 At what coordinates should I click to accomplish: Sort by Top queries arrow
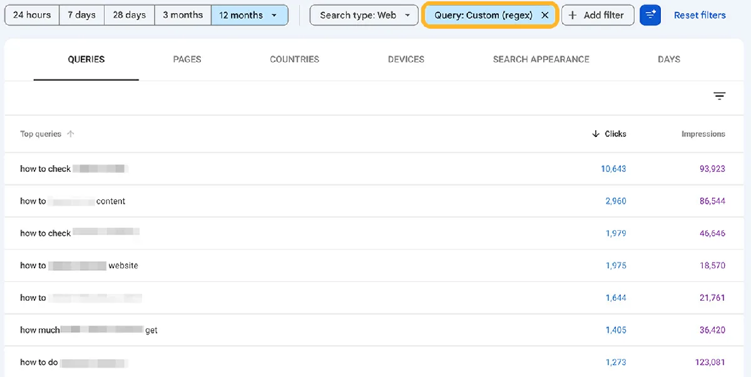coord(71,134)
